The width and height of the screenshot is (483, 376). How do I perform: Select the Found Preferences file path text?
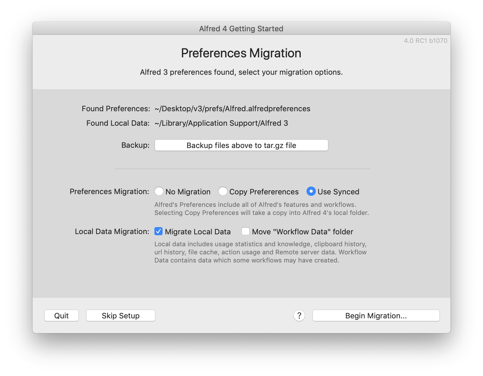pyautogui.click(x=232, y=109)
